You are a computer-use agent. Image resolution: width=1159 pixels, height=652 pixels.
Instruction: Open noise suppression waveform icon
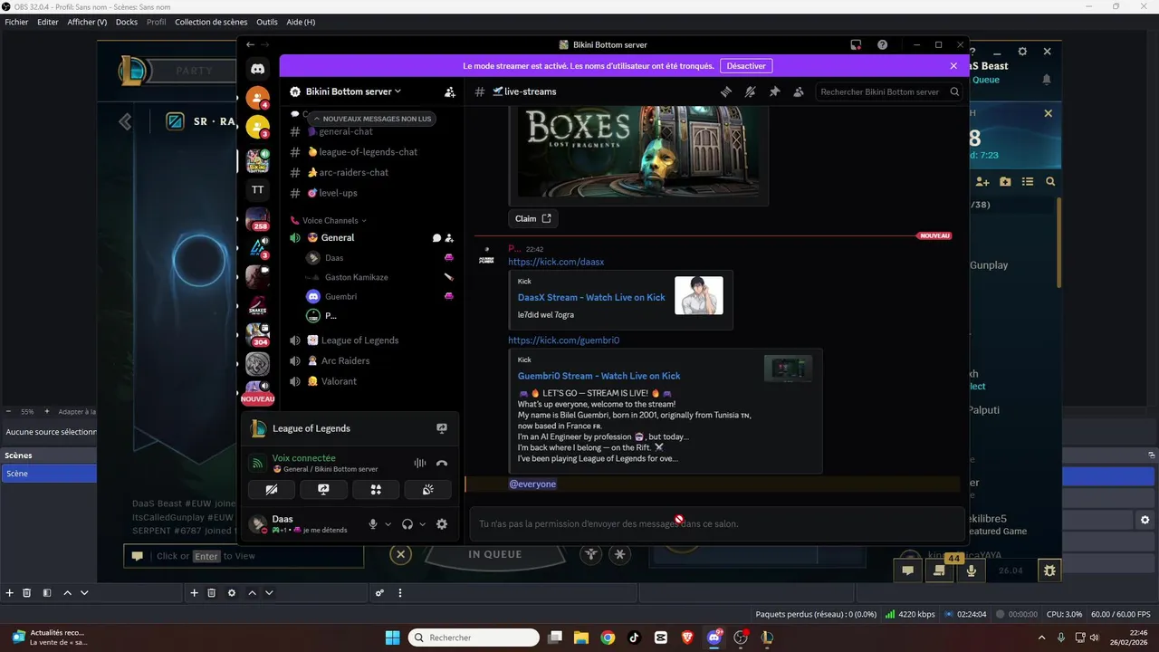point(420,463)
